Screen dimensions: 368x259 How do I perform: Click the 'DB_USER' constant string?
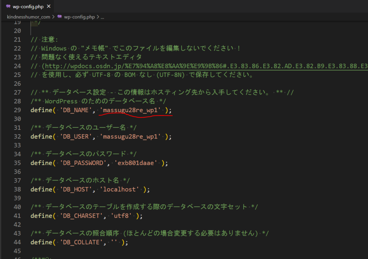click(76, 137)
